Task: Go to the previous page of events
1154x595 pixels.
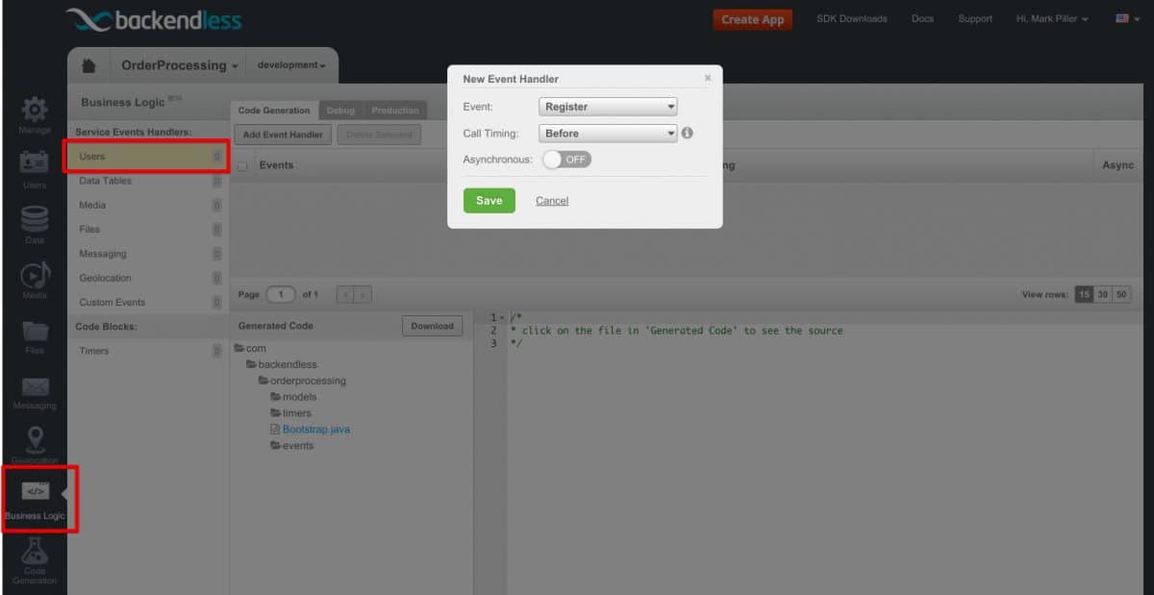Action: [346, 294]
